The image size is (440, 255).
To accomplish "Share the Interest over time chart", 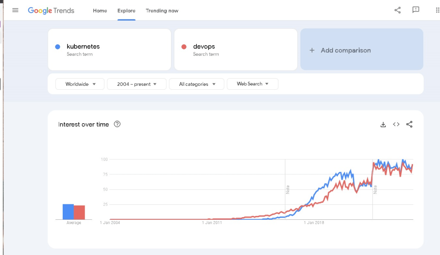I will pos(409,124).
